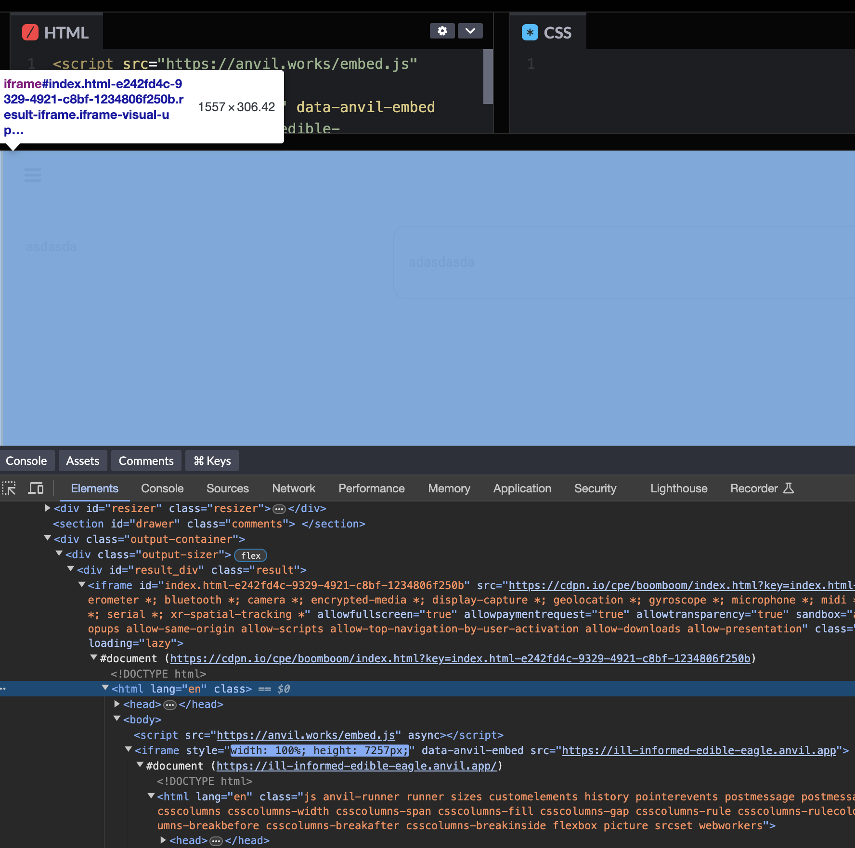Click the script src line in HTML editor
This screenshot has width=855, height=848.
(x=235, y=64)
